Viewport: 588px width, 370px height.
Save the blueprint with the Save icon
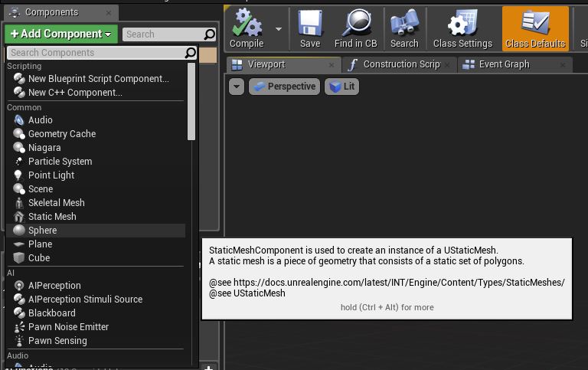(x=310, y=29)
